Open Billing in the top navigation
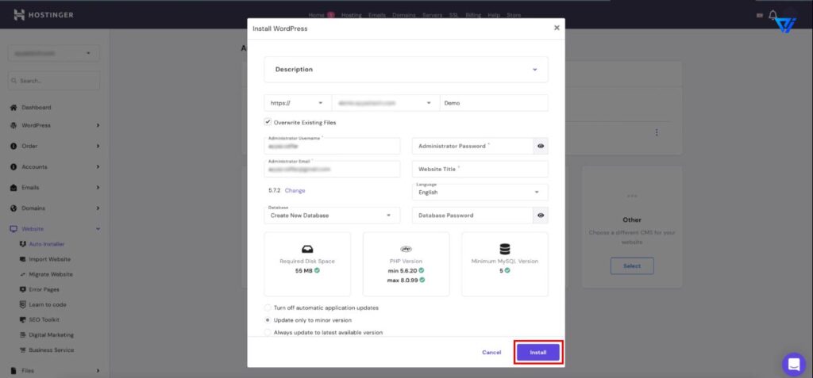 point(473,15)
